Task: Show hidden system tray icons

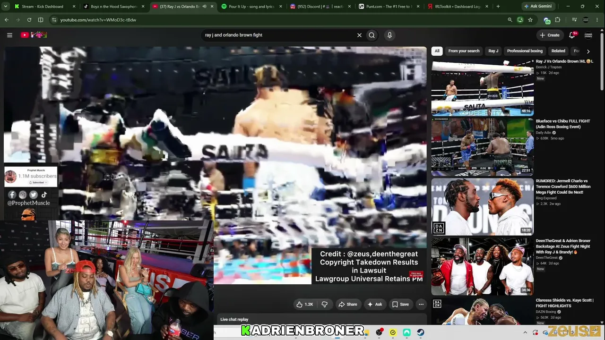Action: [525, 332]
